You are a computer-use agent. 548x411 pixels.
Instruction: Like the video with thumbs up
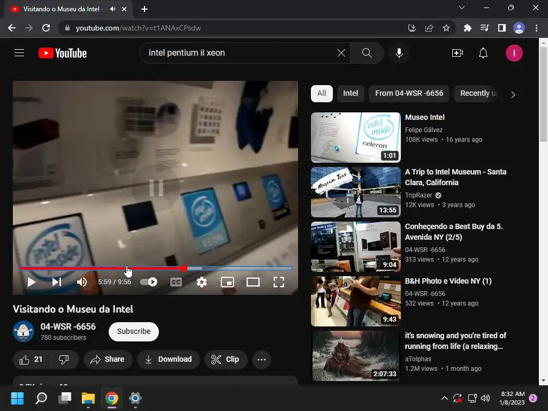[x=32, y=359]
